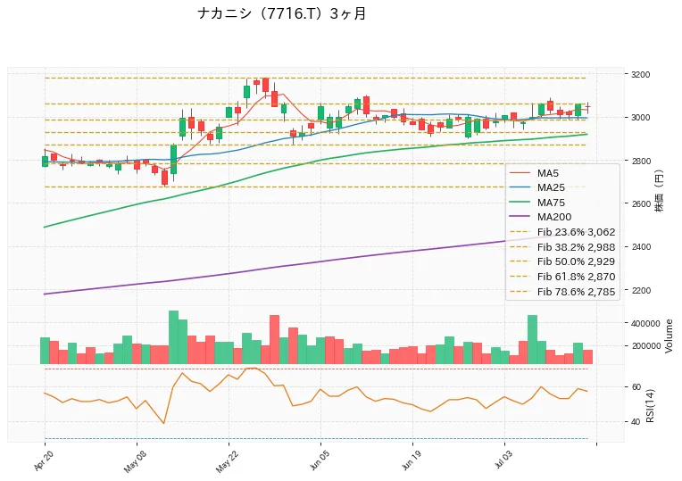Click the Fib 38.2% 2,988 legend entry
This screenshot has height=481, width=682.
[x=562, y=247]
